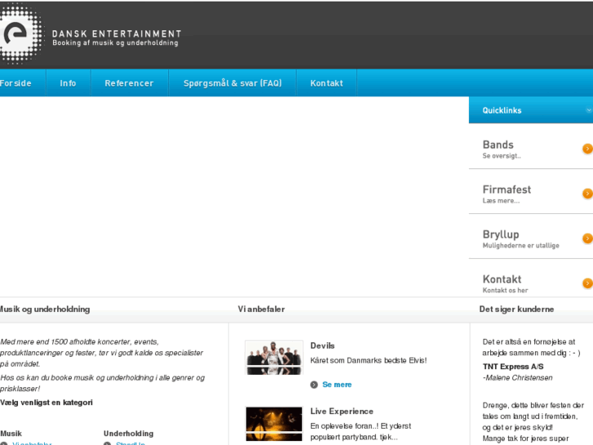The height and width of the screenshot is (445, 593).
Task: Click 'Læs mere...' under Firmafest
Action: 501,201
